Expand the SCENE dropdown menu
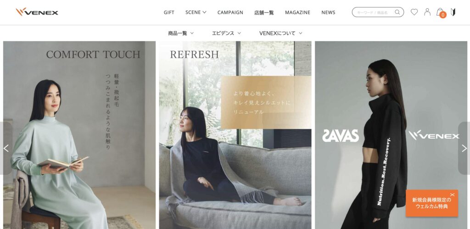The width and height of the screenshot is (470, 229). click(196, 12)
